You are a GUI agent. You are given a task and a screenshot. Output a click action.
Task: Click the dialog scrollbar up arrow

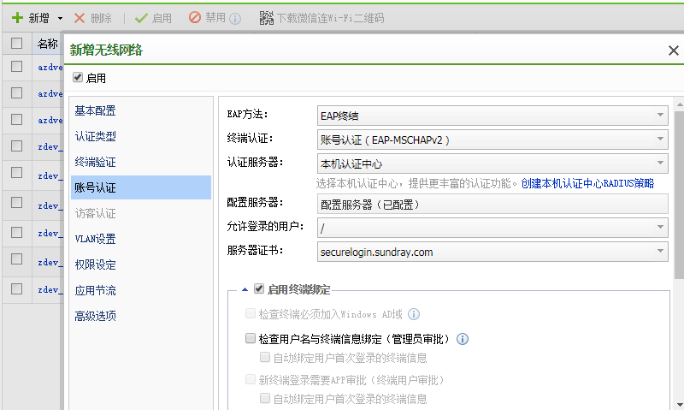[x=680, y=104]
